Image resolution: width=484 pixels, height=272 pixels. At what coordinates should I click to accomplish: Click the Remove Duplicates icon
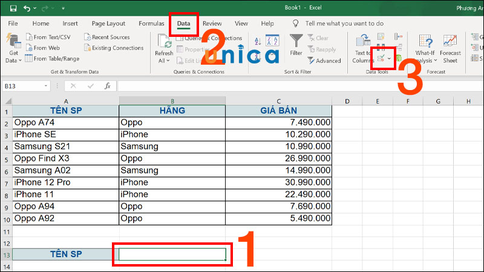coord(381,48)
